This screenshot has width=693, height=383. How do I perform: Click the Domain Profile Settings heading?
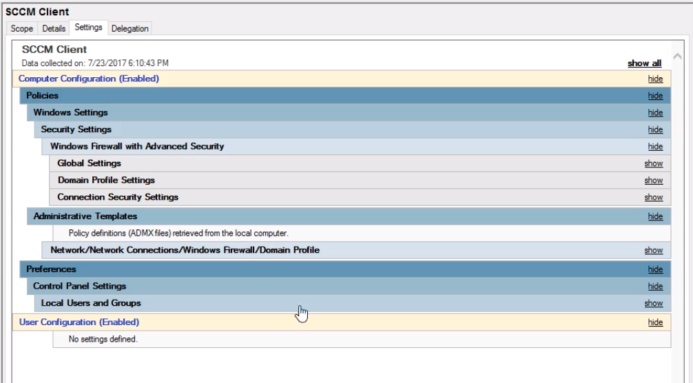pyautogui.click(x=106, y=180)
